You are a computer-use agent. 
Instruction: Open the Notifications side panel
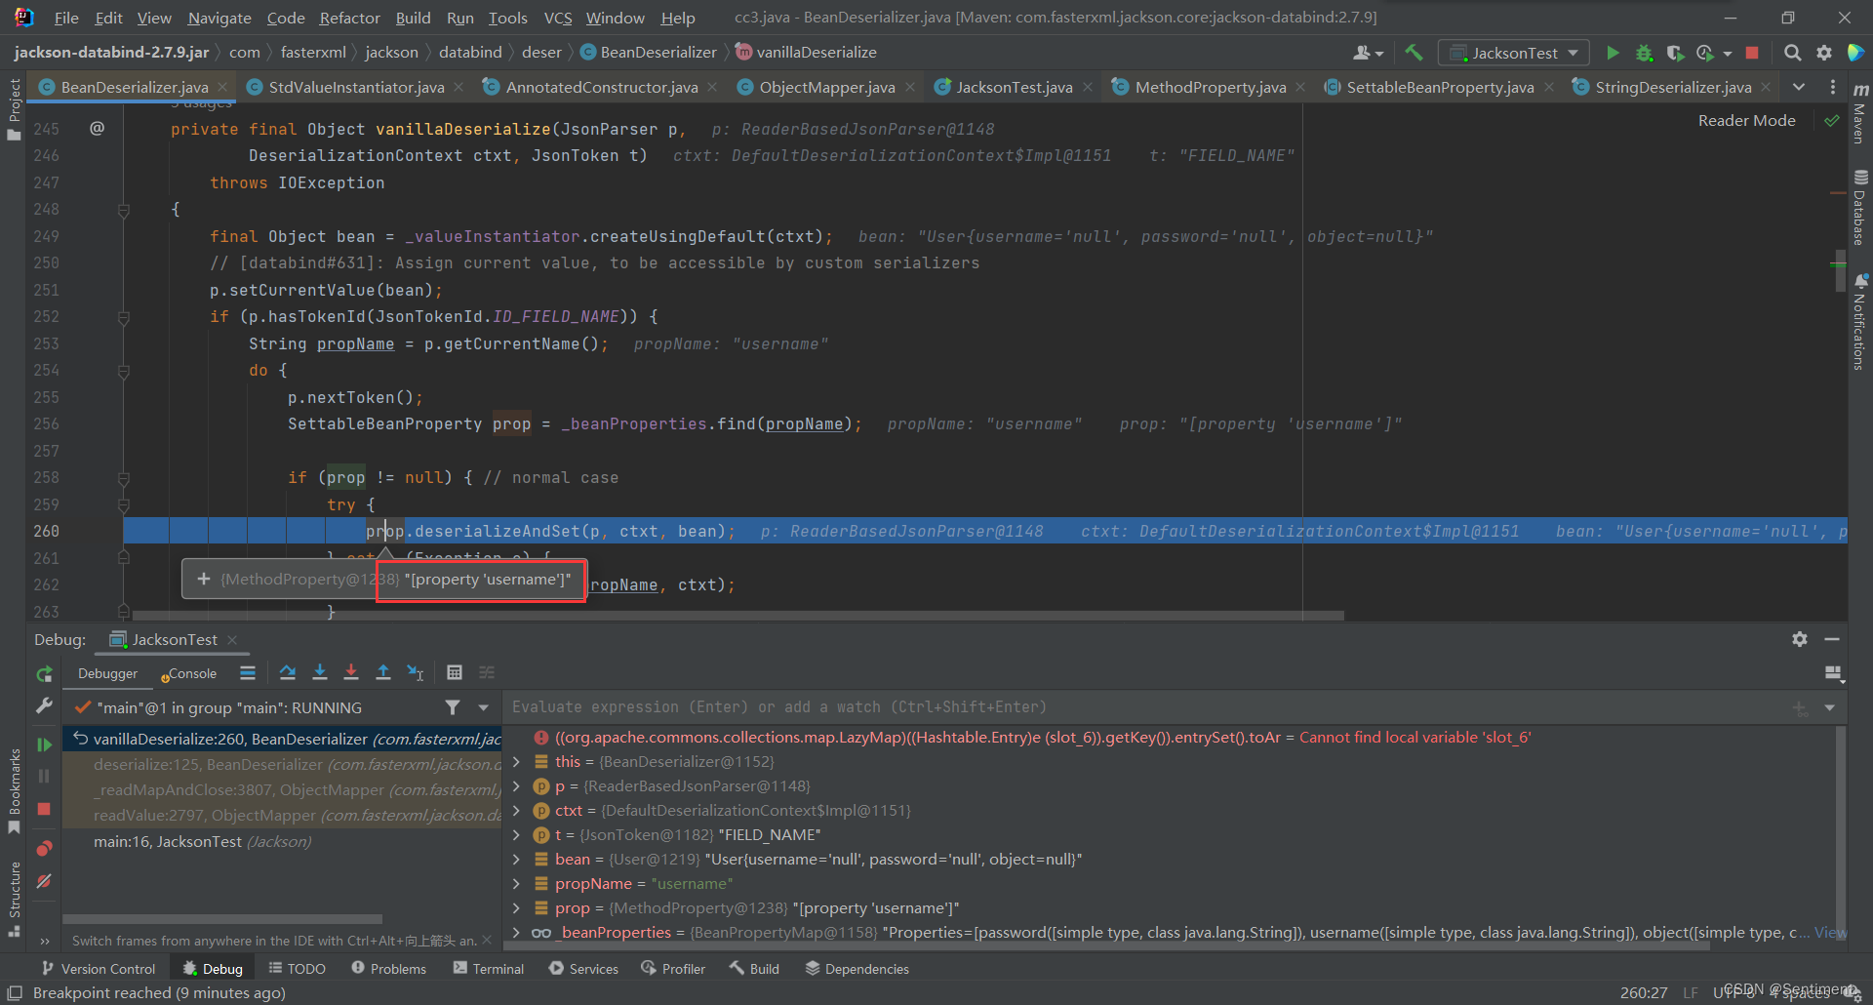[1860, 322]
